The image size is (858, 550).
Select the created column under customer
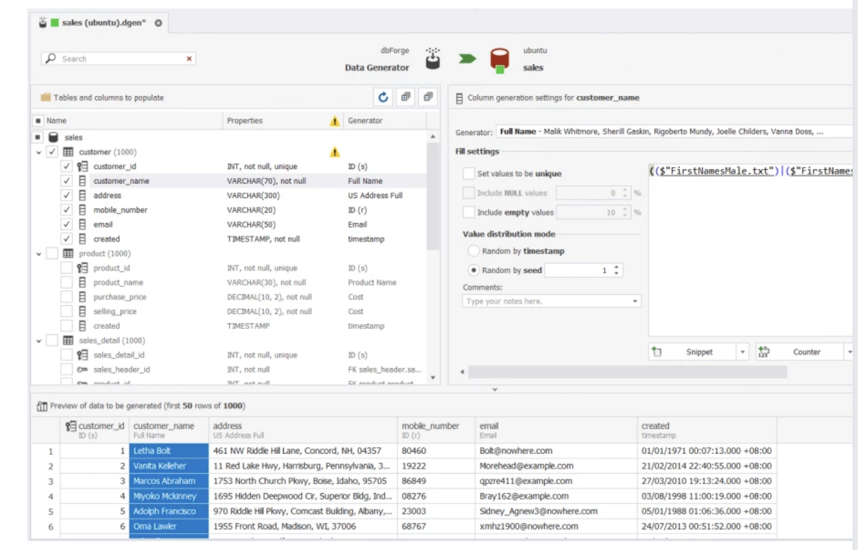[x=229, y=239]
